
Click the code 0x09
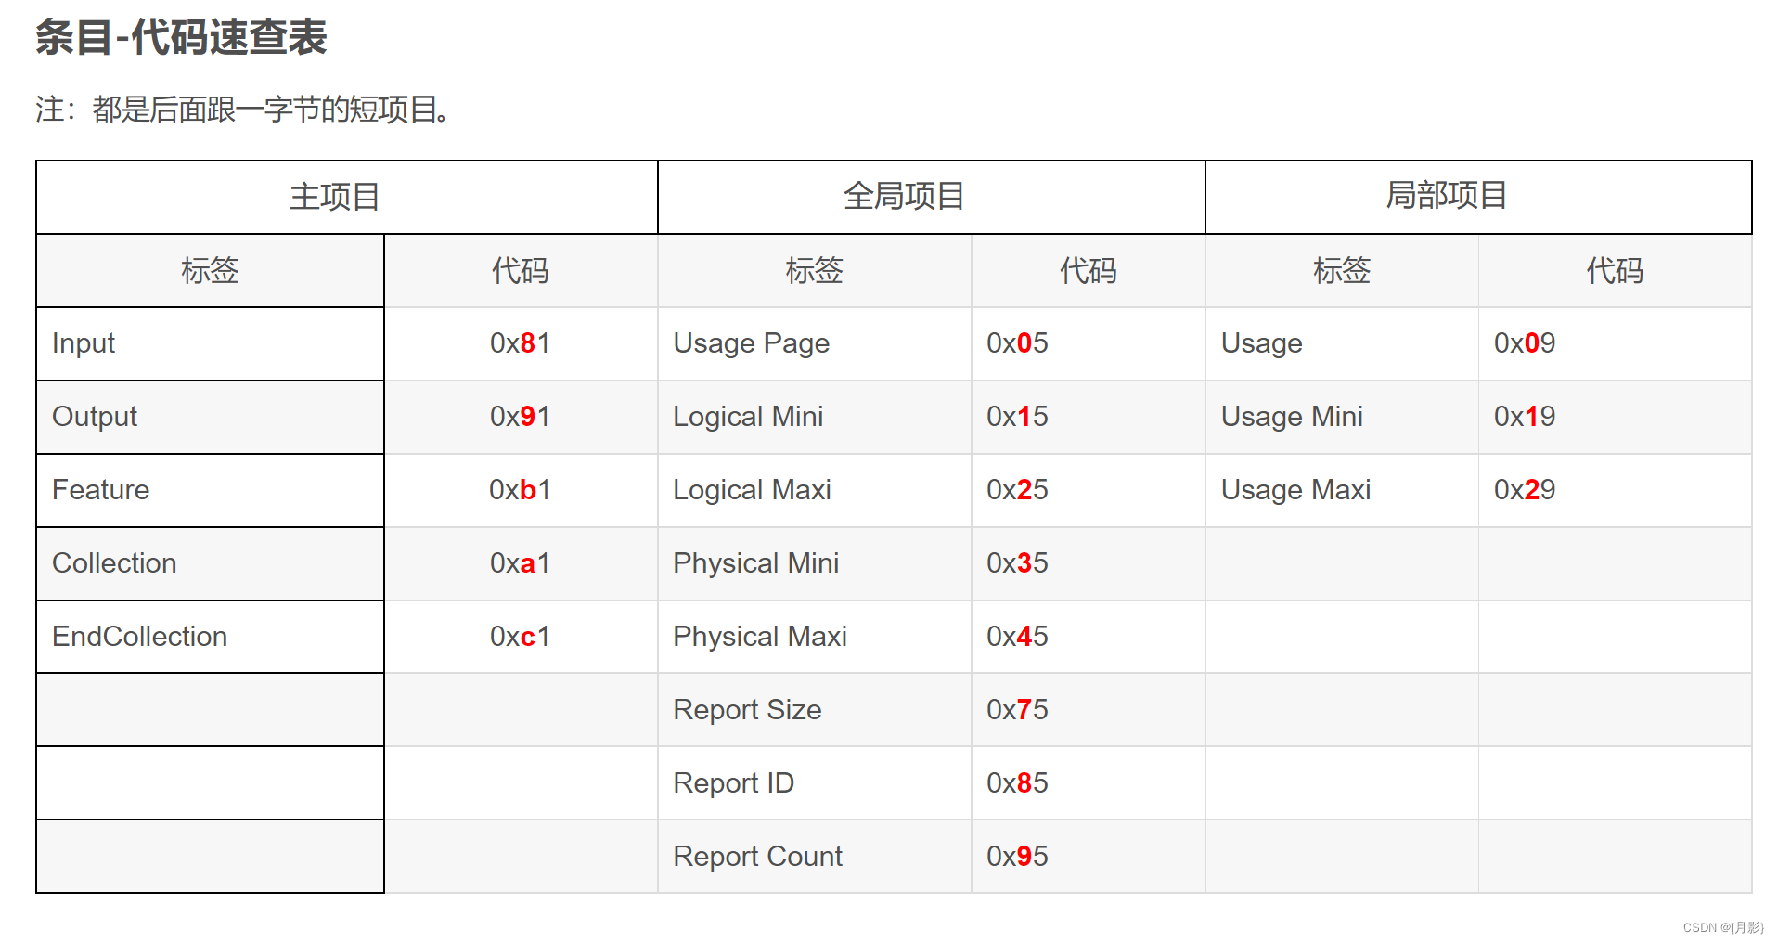[x=1525, y=343]
